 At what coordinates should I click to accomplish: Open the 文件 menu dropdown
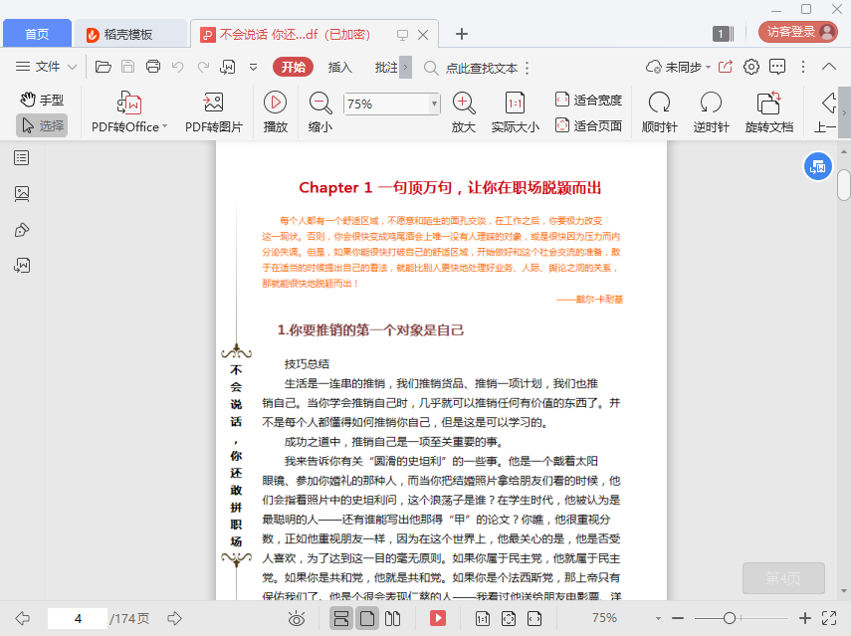[48, 68]
